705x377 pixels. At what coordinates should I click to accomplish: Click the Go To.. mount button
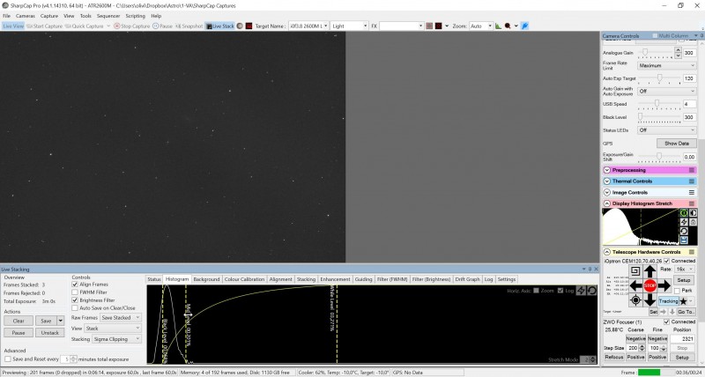(686, 312)
